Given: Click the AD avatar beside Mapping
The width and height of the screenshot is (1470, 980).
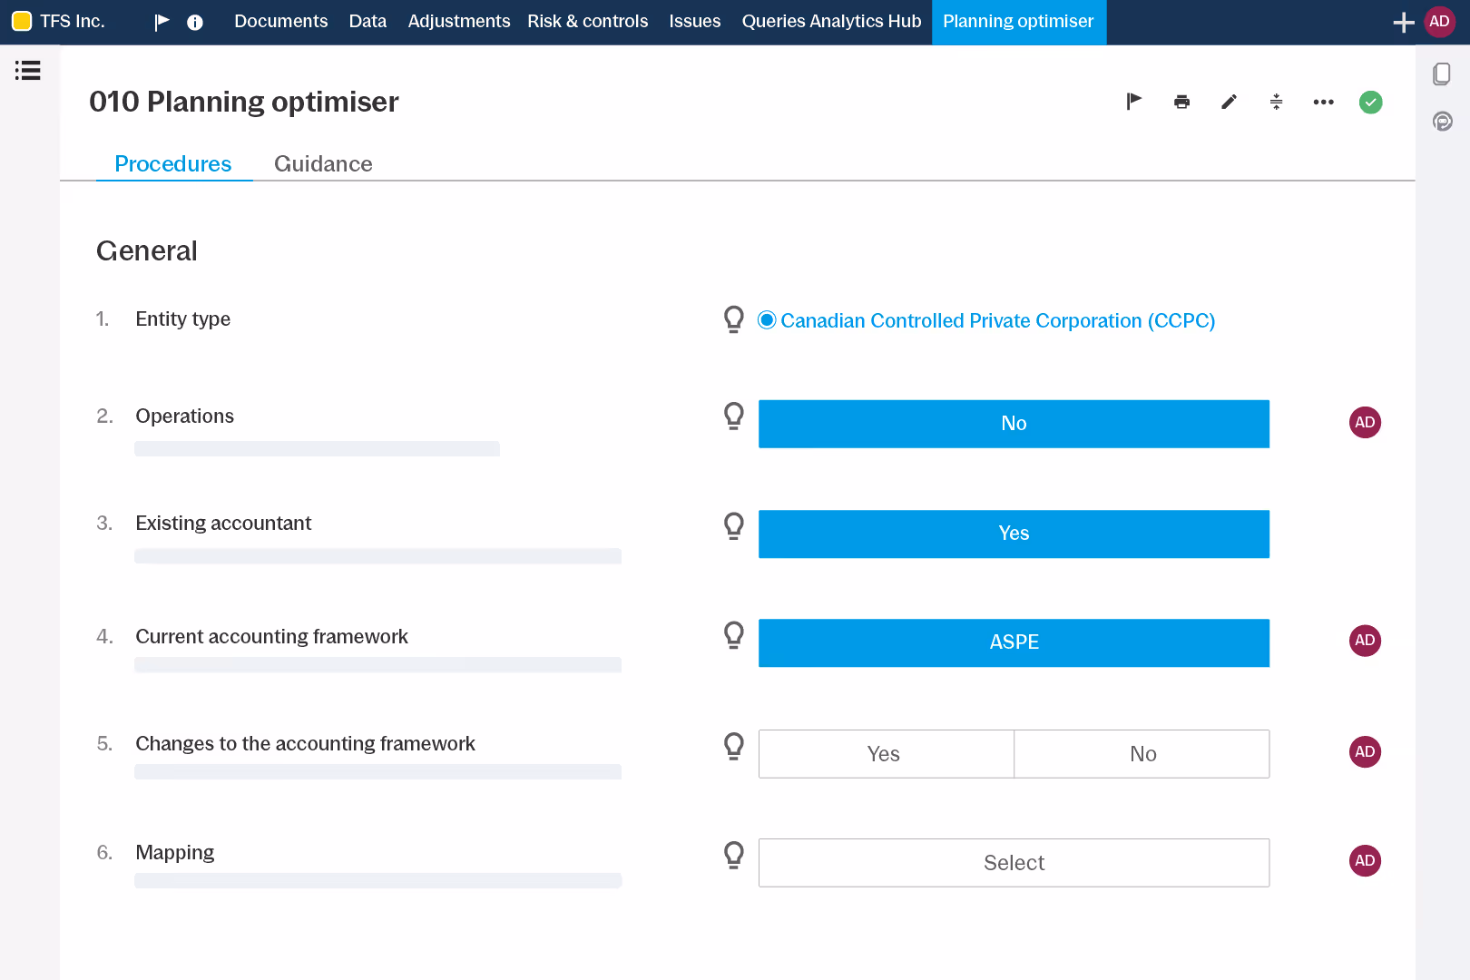Looking at the screenshot, I should (x=1365, y=860).
